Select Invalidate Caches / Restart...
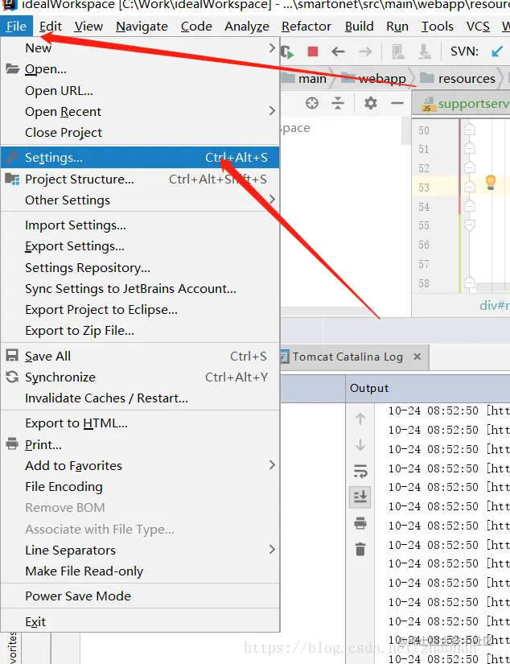 140,398
